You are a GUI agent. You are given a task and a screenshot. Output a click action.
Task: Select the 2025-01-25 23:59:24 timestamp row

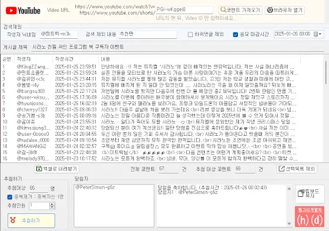(x=150, y=73)
